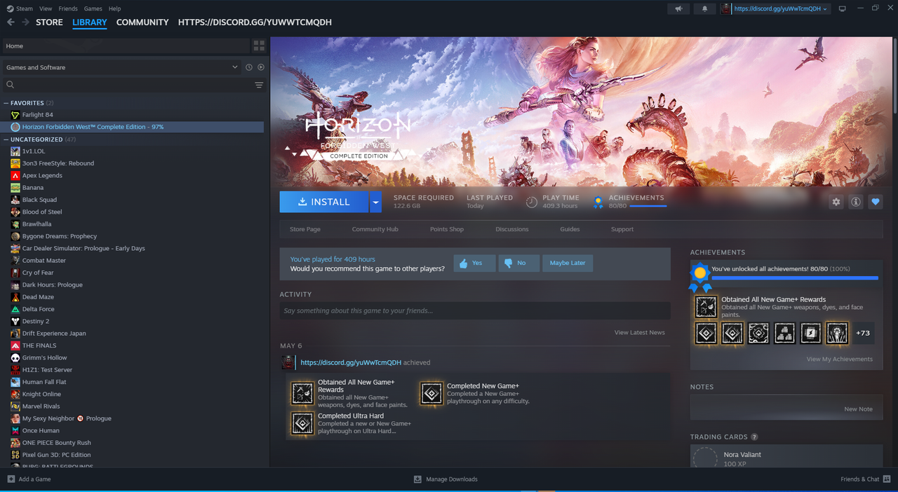Image resolution: width=898 pixels, height=492 pixels.
Task: Switch library to grid view icon
Action: 259,46
